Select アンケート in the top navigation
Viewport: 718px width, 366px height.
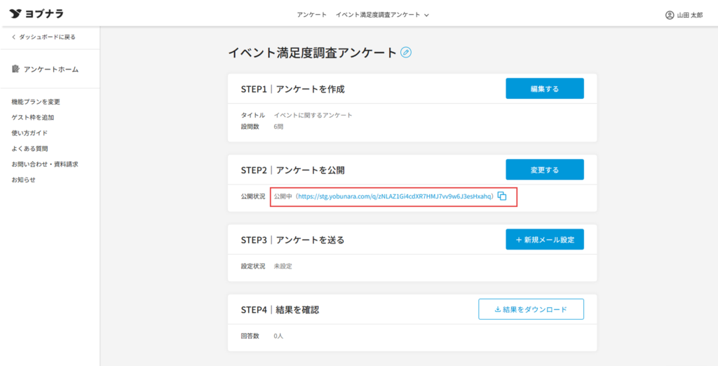[x=311, y=15]
